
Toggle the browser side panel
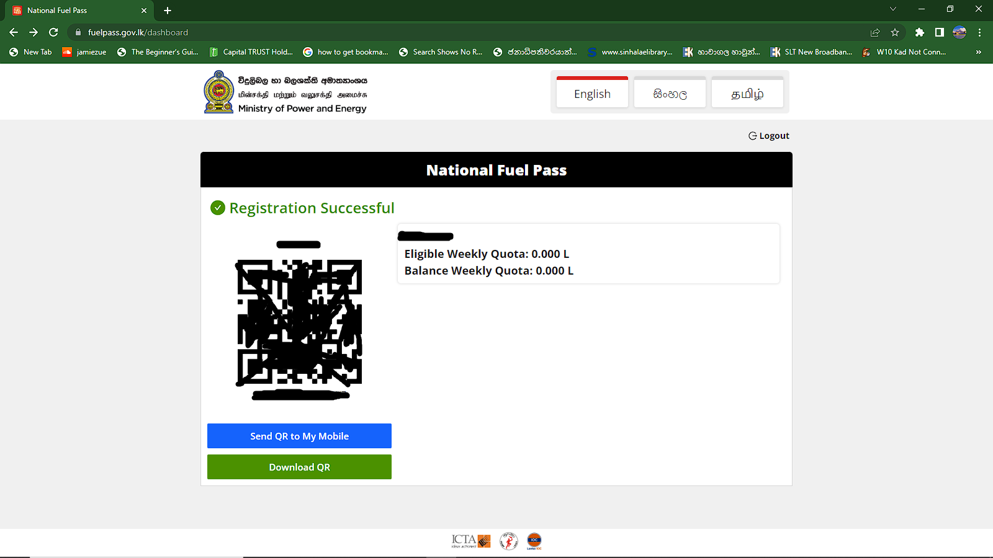[x=940, y=32]
